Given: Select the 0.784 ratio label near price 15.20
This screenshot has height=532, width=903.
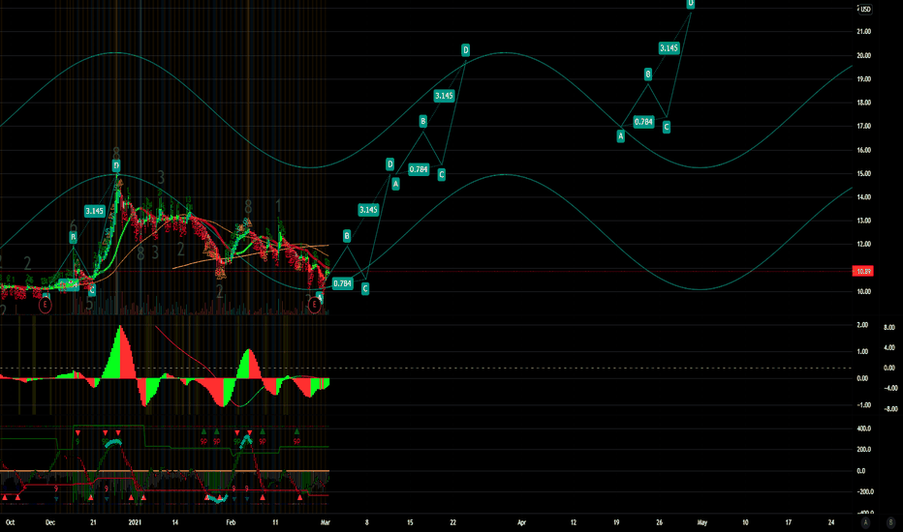Looking at the screenshot, I should click(x=419, y=169).
